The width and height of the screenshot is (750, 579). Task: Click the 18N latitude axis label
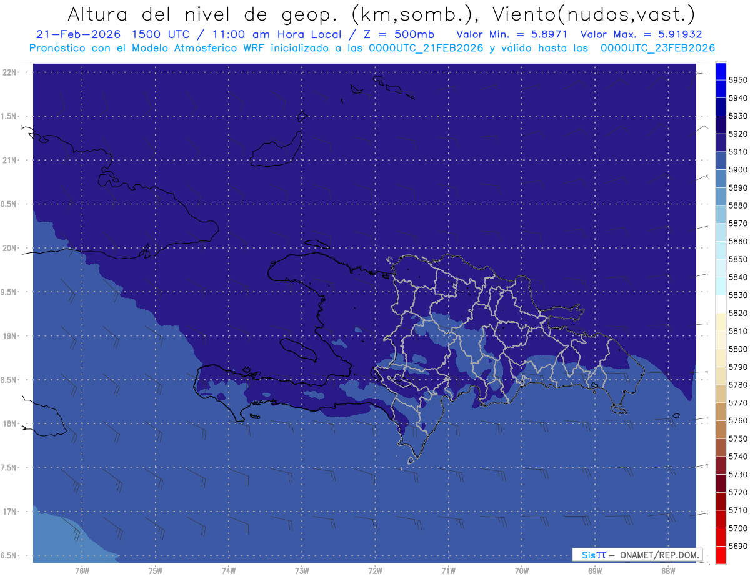tap(9, 423)
